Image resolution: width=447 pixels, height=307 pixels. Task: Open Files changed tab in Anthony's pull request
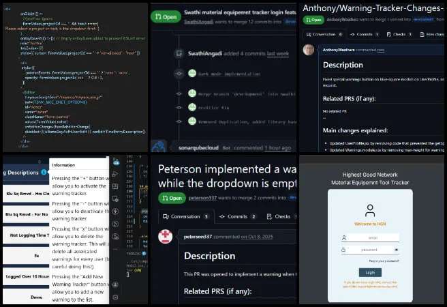(432, 34)
